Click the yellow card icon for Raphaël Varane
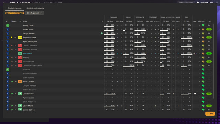 11,38
